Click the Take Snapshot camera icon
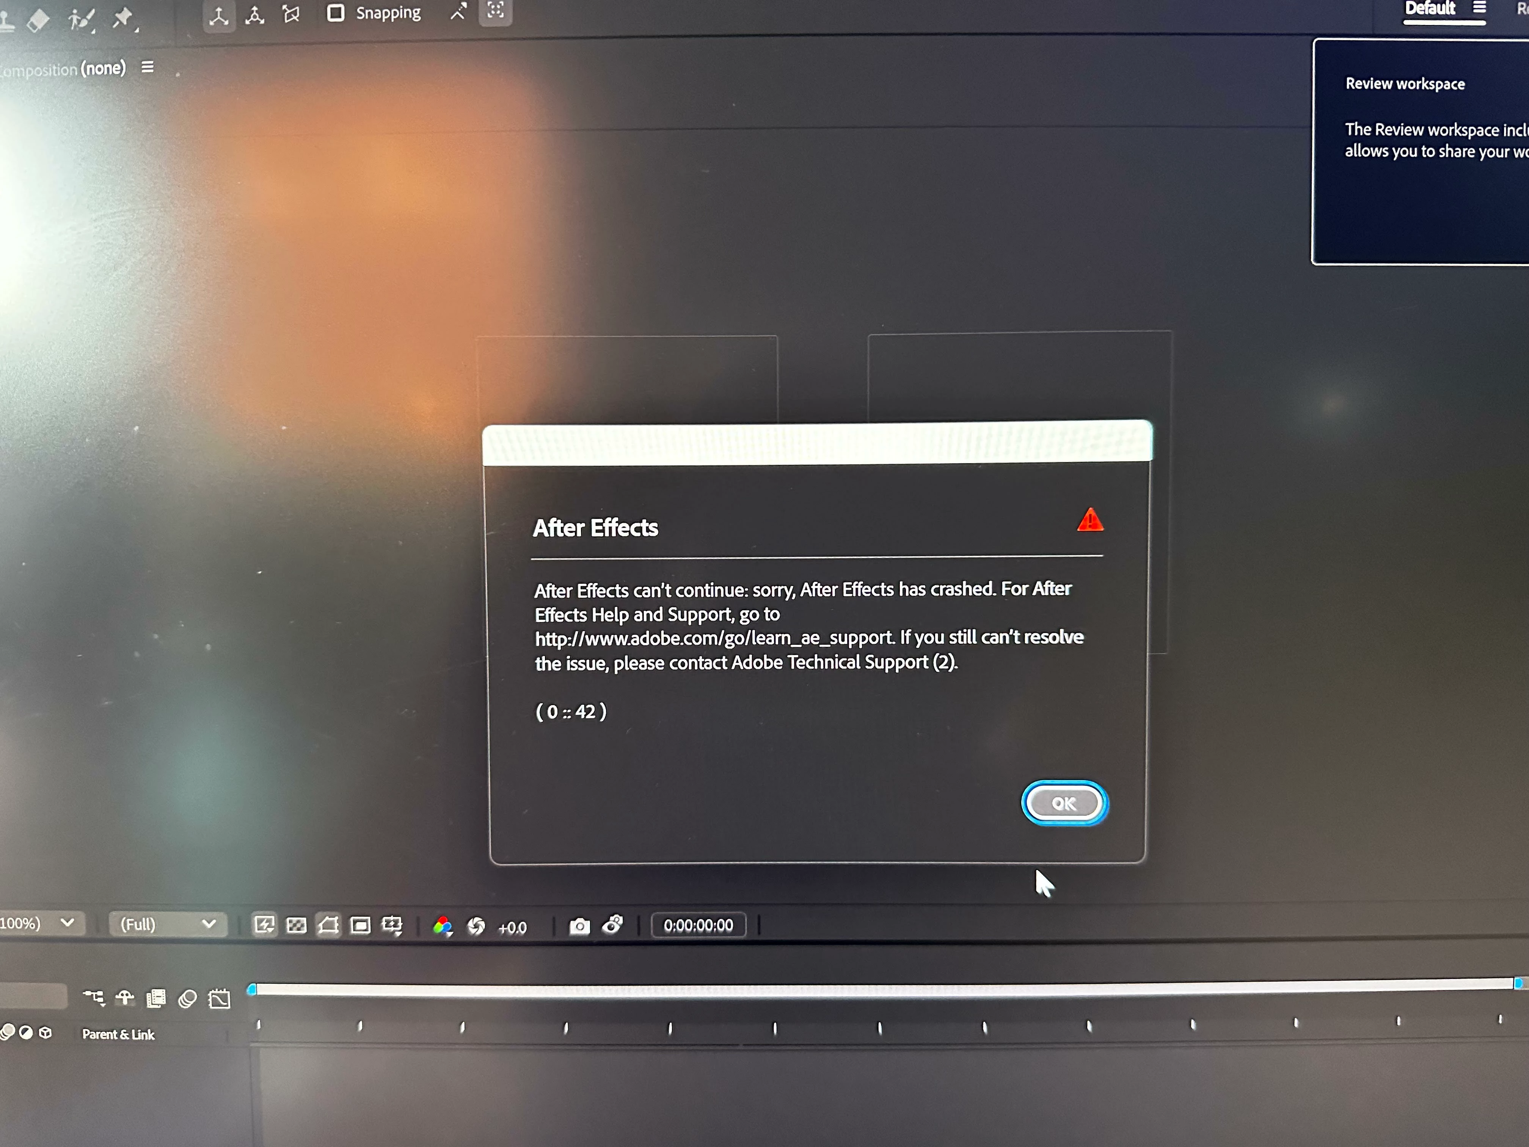 tap(579, 927)
